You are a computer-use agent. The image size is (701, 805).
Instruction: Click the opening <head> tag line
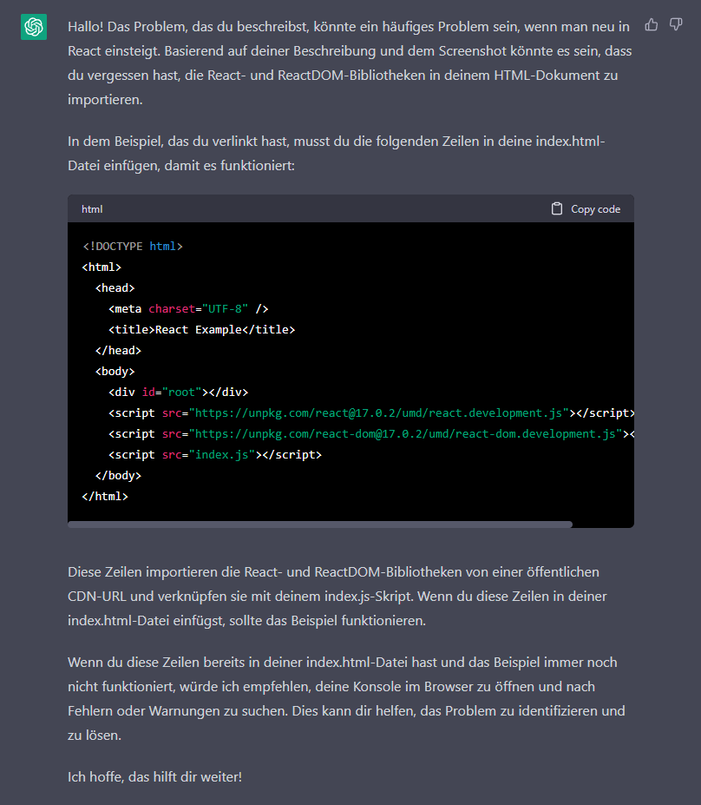click(115, 288)
